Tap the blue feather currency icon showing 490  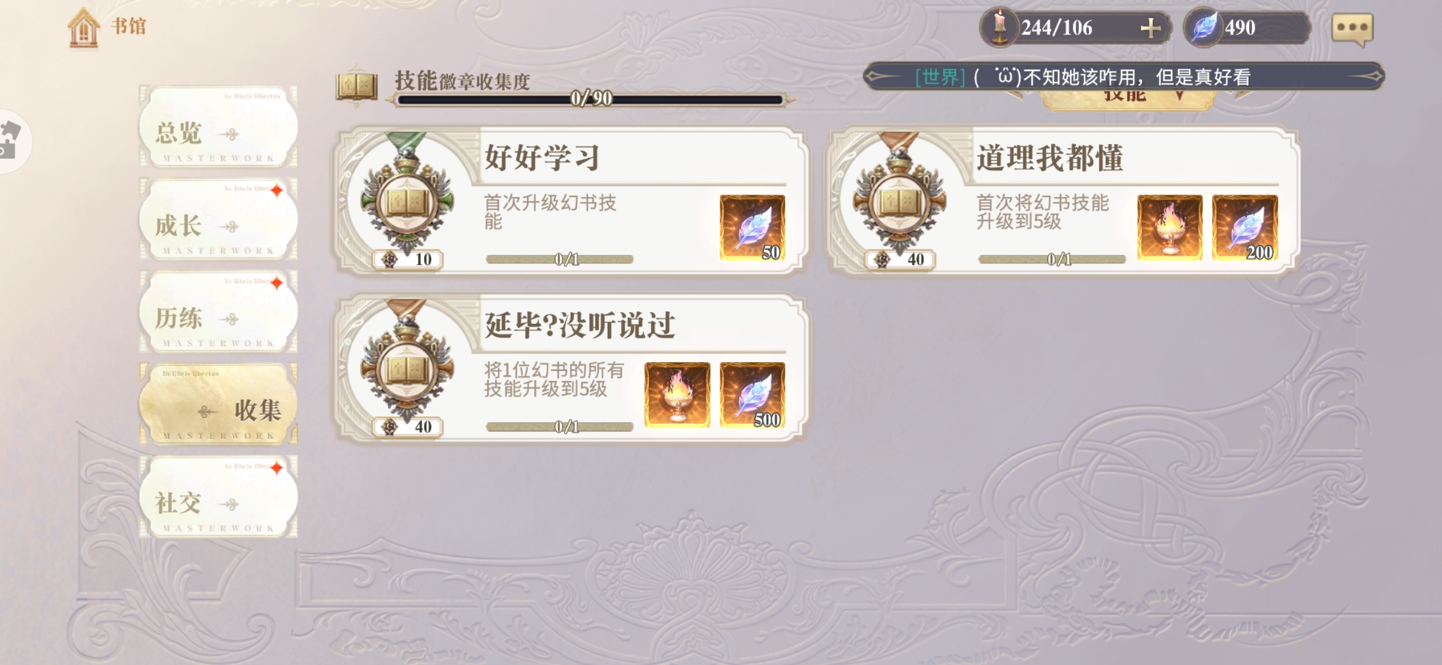1204,27
